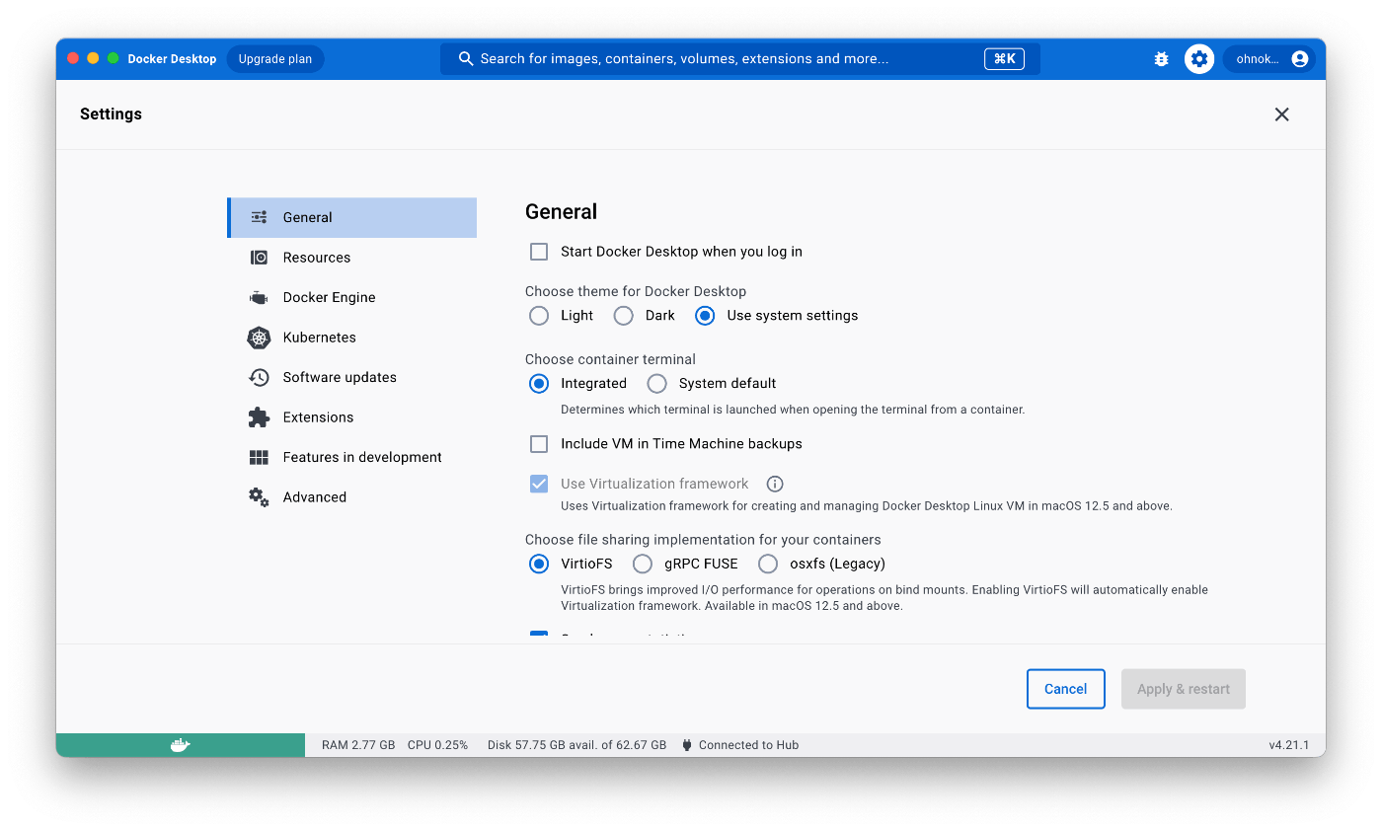Focus the search images and containers field
This screenshot has height=831, width=1382.
(x=739, y=59)
